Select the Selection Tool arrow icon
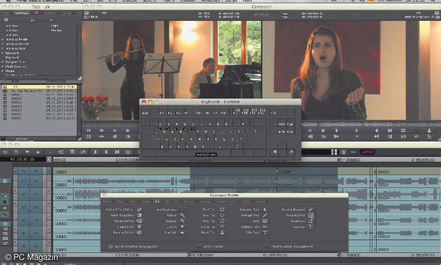This screenshot has height=265, width=441. tap(265, 209)
